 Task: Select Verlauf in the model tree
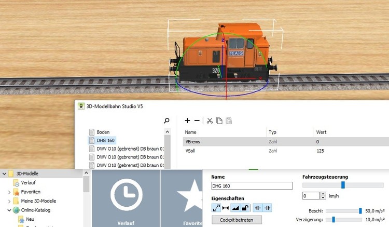click(29, 183)
